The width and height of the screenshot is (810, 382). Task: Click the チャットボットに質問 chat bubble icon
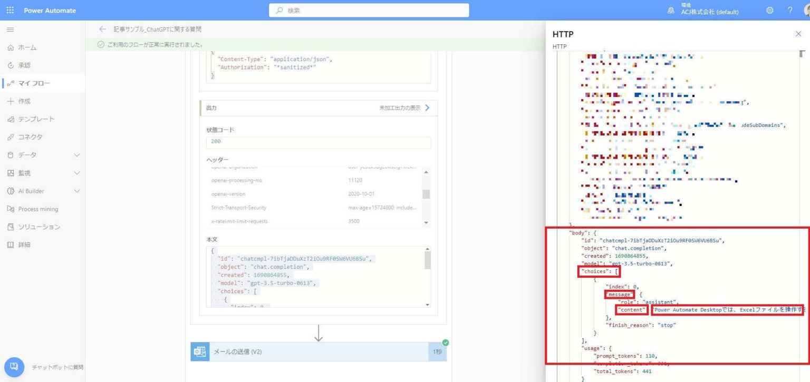[14, 367]
